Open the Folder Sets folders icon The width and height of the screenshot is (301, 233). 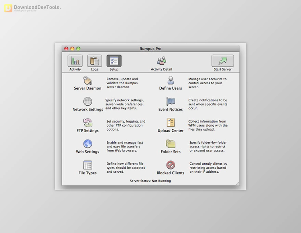[x=171, y=144]
